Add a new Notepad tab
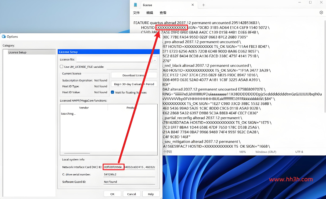The image size is (326, 199). (x=204, y=5)
